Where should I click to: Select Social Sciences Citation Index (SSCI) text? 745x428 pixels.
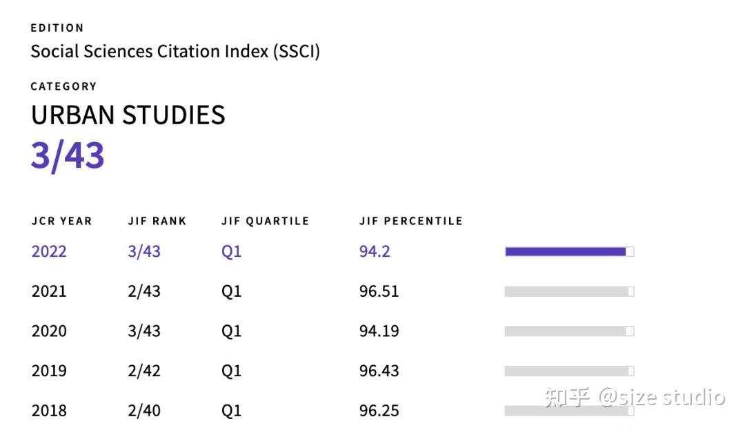point(175,51)
